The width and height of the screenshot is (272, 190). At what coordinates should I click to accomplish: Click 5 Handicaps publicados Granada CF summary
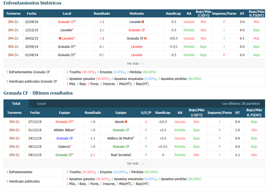pyautogui.click(x=32, y=82)
